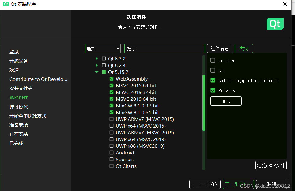Select 欢迎 step in sidebar
This screenshot has height=191, width=295.
[x=14, y=70]
